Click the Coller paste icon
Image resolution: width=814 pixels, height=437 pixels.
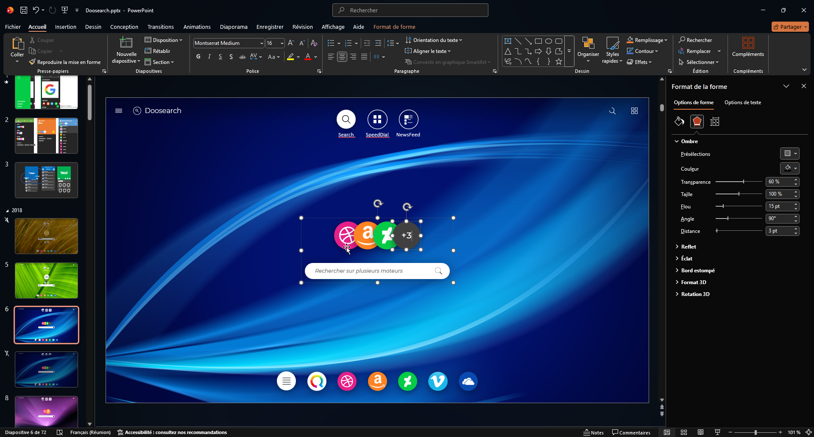(17, 44)
